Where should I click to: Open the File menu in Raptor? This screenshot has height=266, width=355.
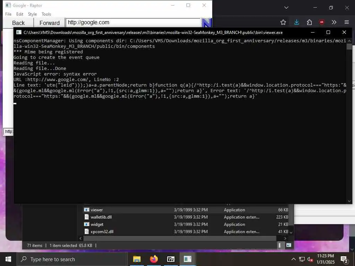[8, 14]
